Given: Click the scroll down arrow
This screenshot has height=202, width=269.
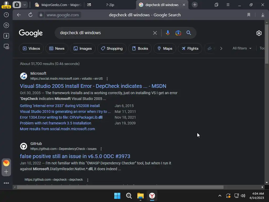Looking at the screenshot, I should coord(267,183).
